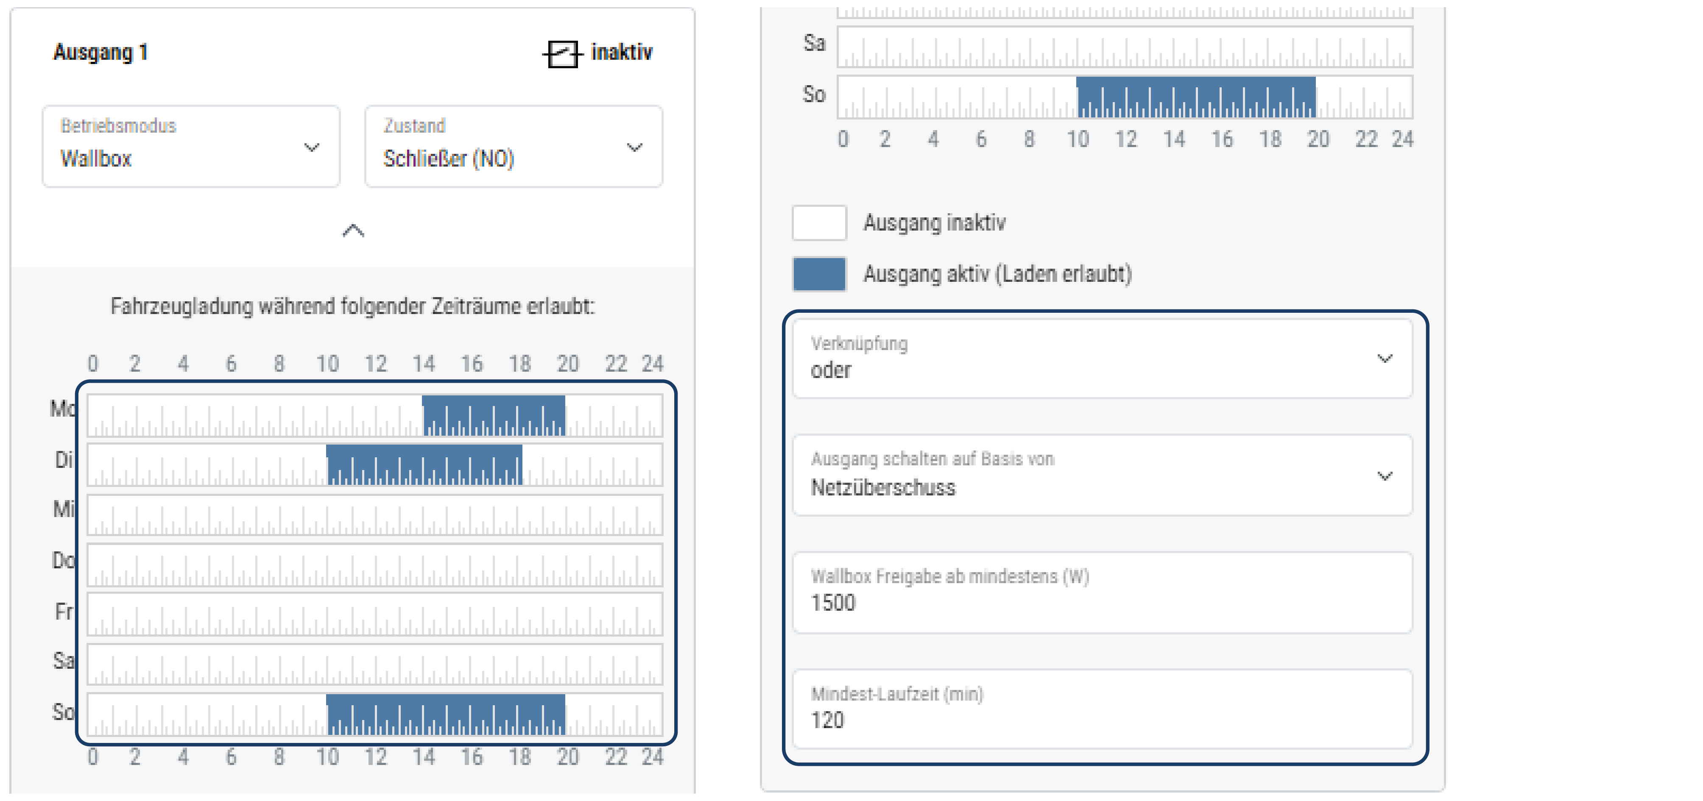Click the blue Ausgang aktiv legend swatch
The height and width of the screenshot is (801, 1703).
click(819, 274)
